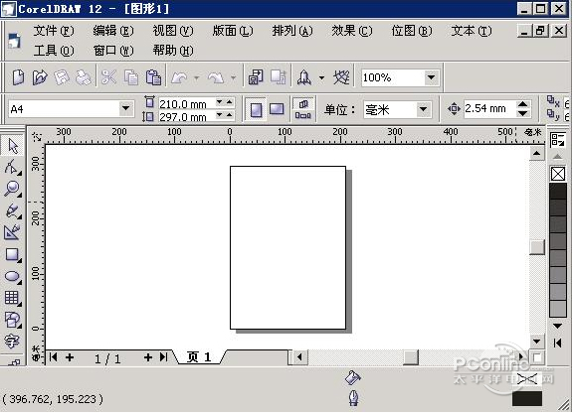The height and width of the screenshot is (415, 573).
Task: Select the Smart drawing tool
Action: click(12, 232)
